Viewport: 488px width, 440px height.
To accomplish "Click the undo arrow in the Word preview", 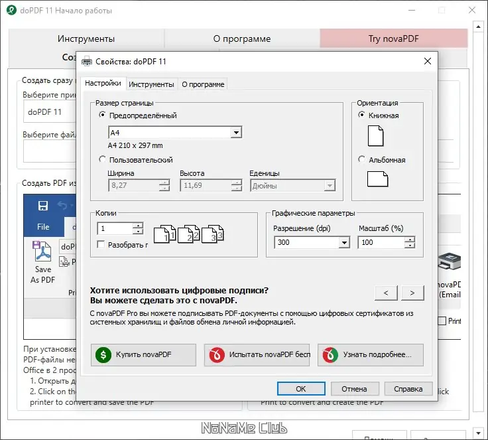I will (x=62, y=205).
